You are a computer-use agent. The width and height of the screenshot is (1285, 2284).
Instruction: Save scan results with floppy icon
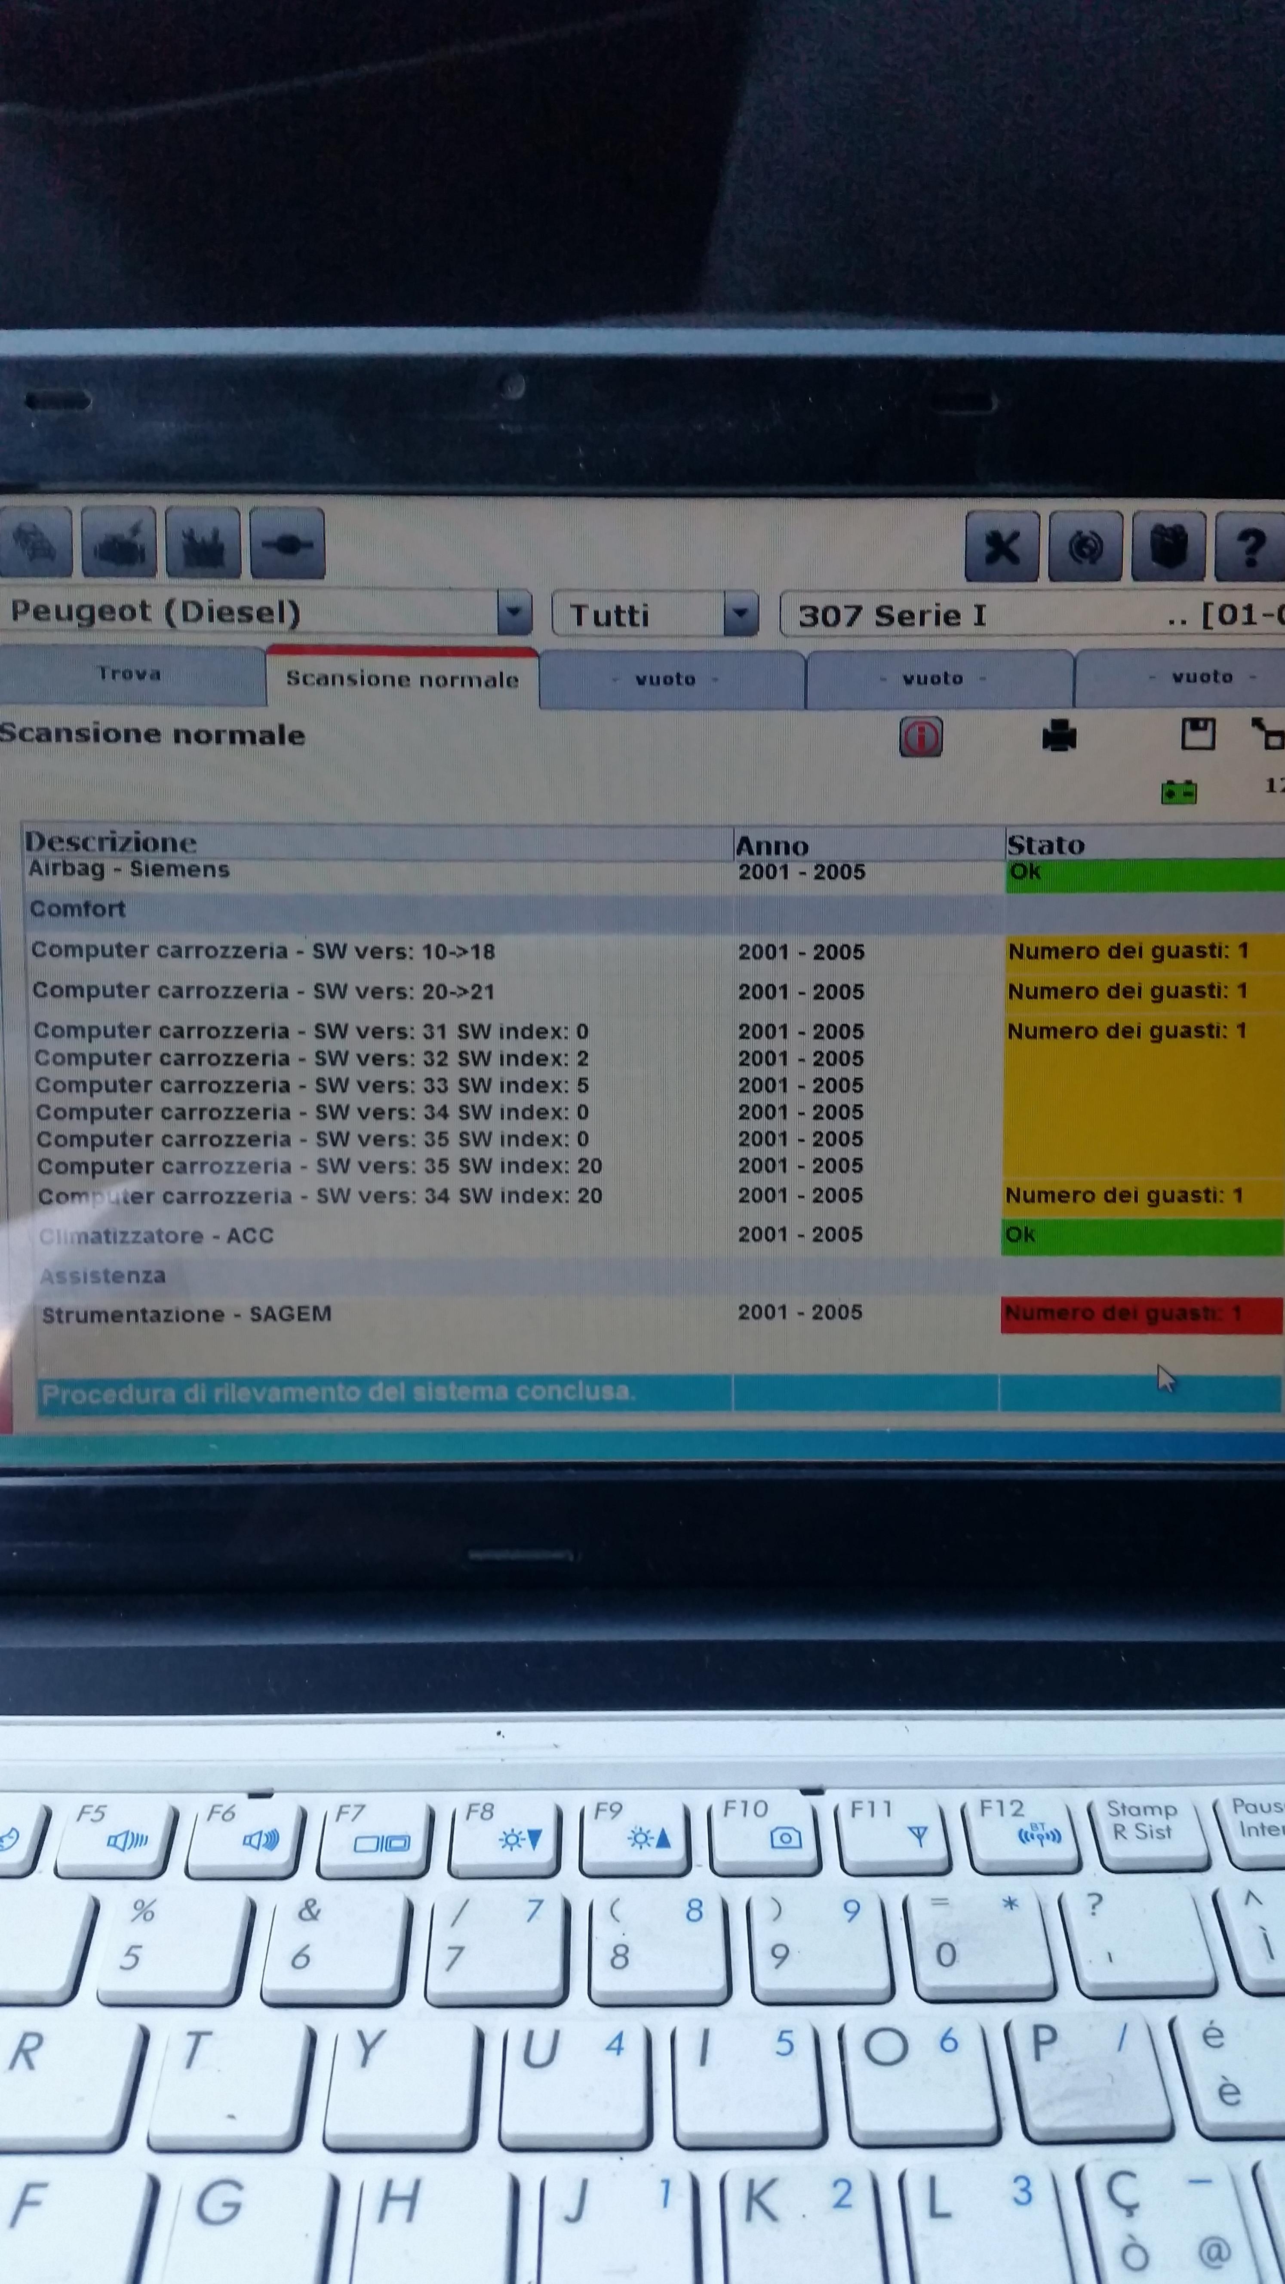[1198, 734]
